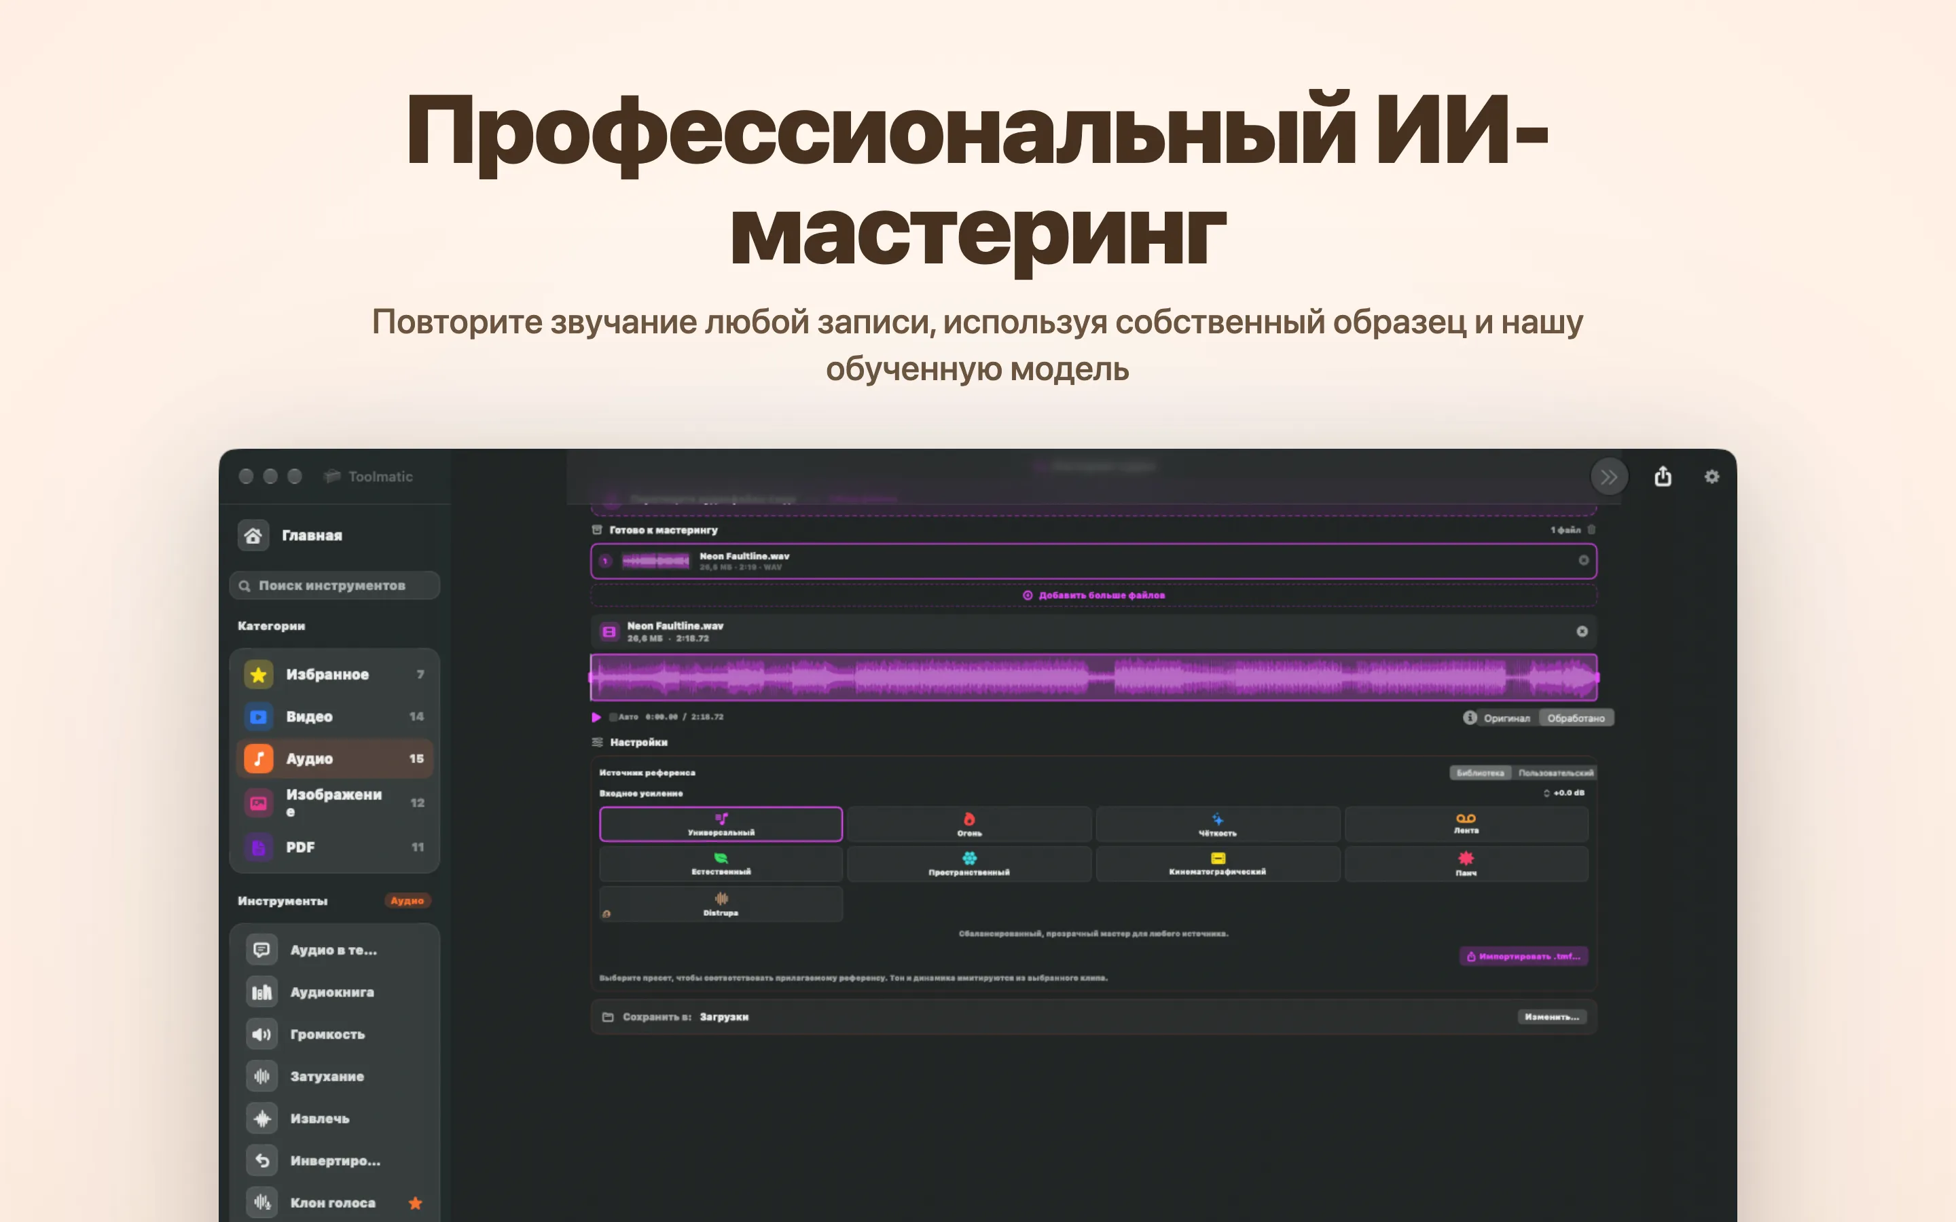Open the Клон голоса tool
The width and height of the screenshot is (1956, 1222).
[x=335, y=1202]
